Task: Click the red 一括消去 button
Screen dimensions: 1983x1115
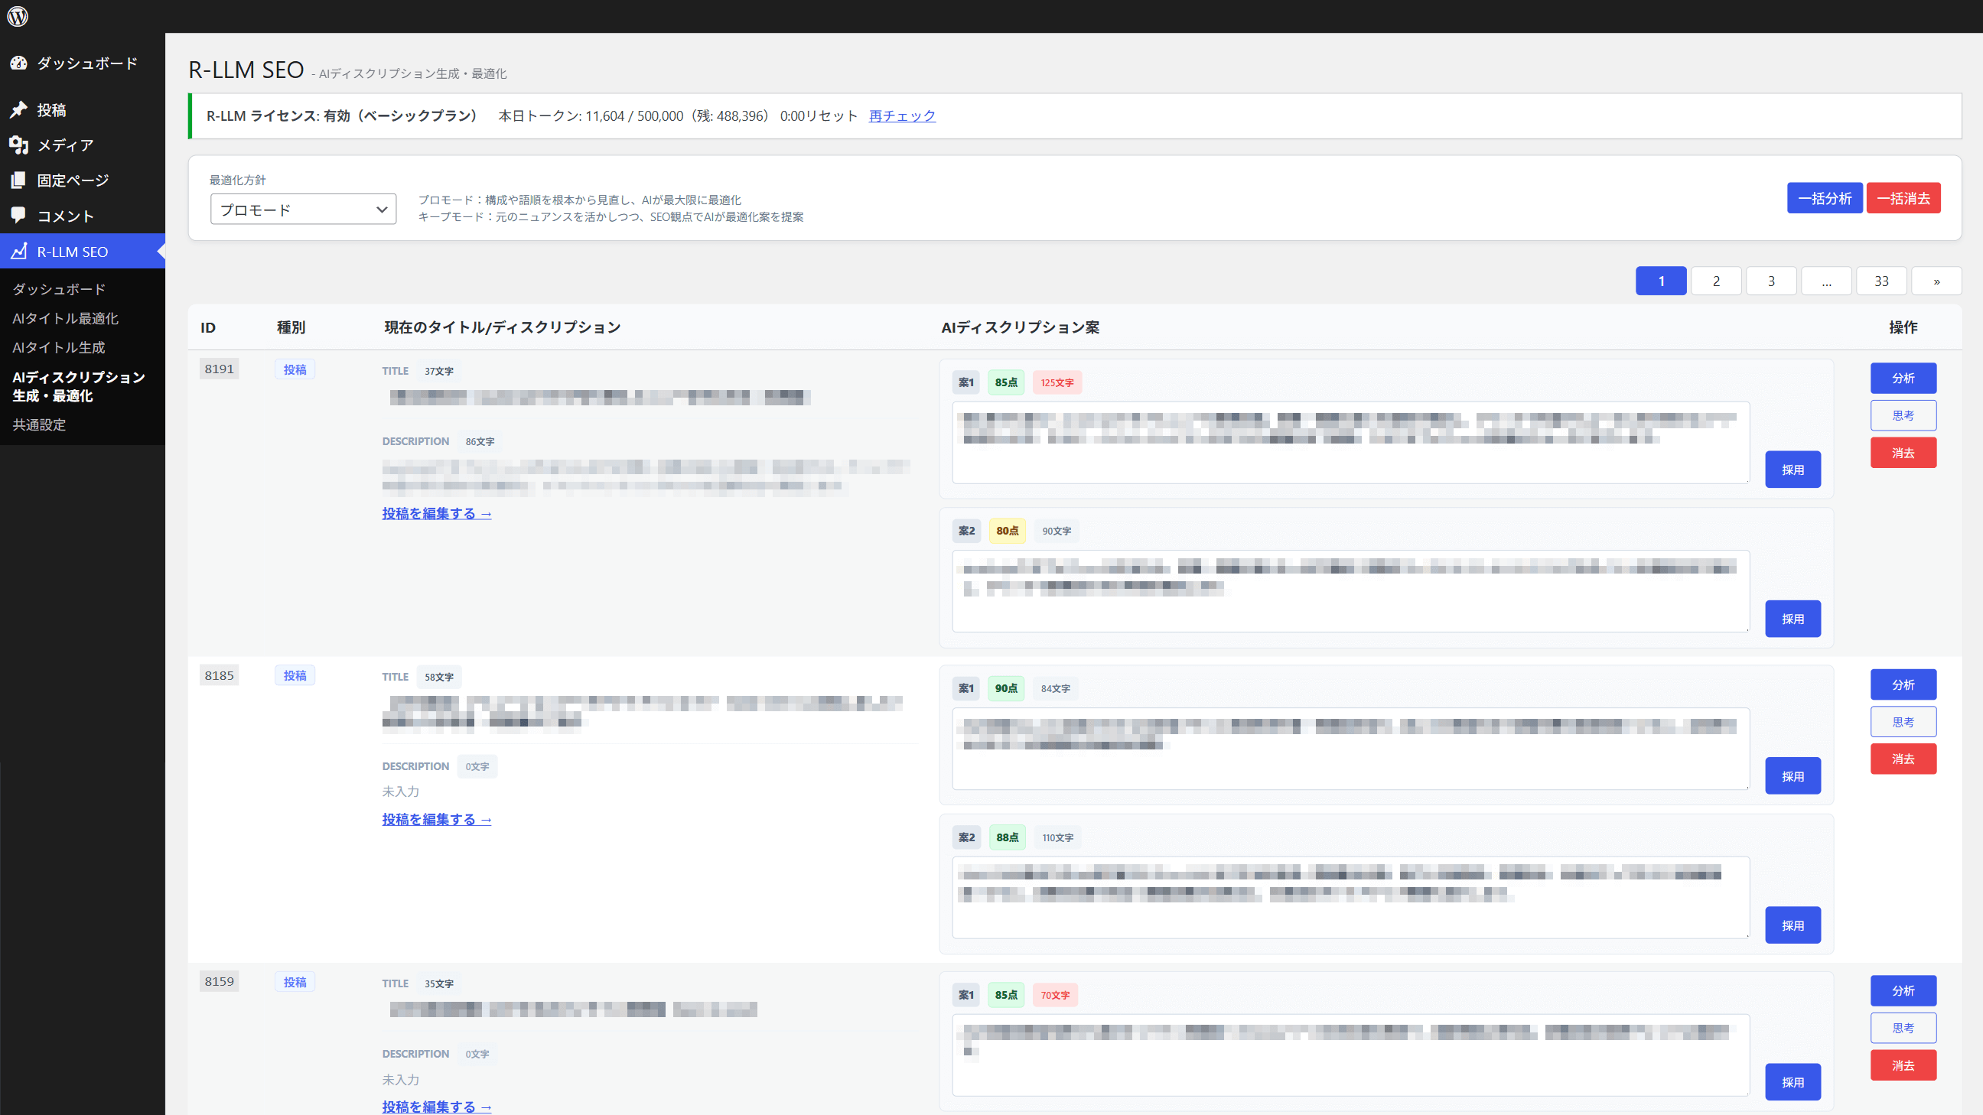Action: tap(1903, 199)
